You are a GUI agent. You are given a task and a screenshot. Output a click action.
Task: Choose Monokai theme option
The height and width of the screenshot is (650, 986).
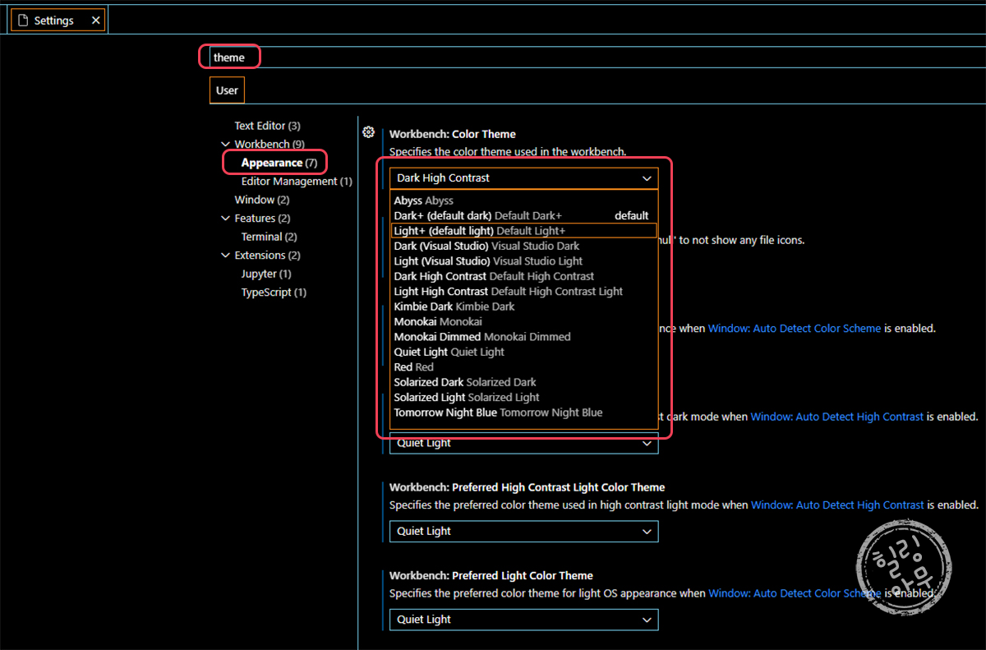pos(524,321)
